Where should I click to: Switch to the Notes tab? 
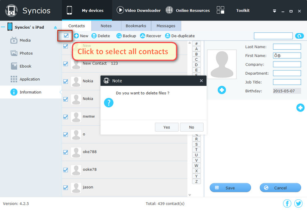click(106, 26)
